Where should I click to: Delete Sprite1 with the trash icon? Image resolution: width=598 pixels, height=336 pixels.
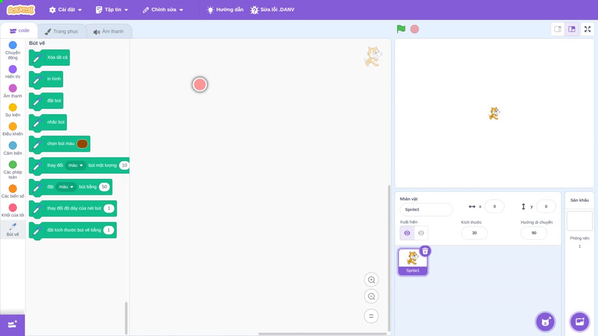pos(425,251)
